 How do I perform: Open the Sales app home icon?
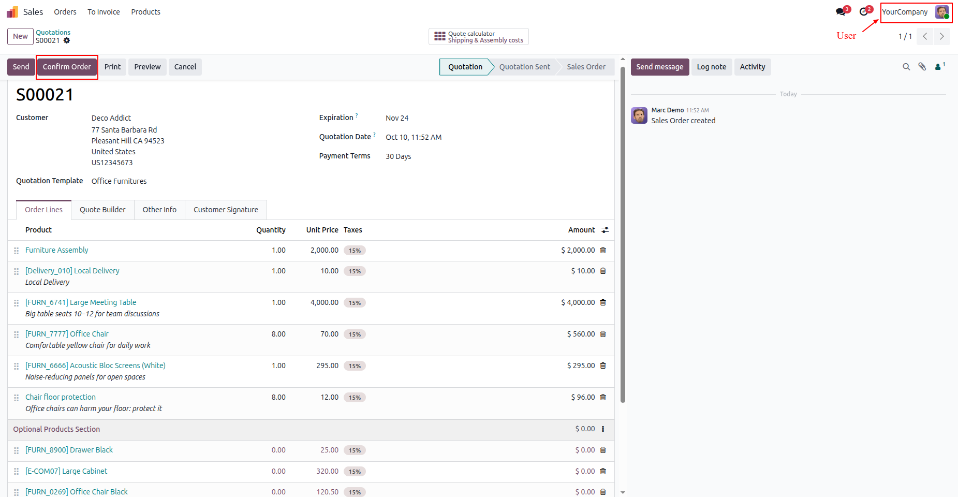point(12,12)
